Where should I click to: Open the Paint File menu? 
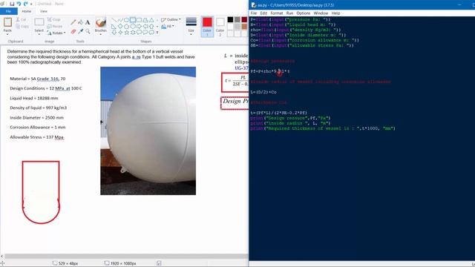point(8,11)
